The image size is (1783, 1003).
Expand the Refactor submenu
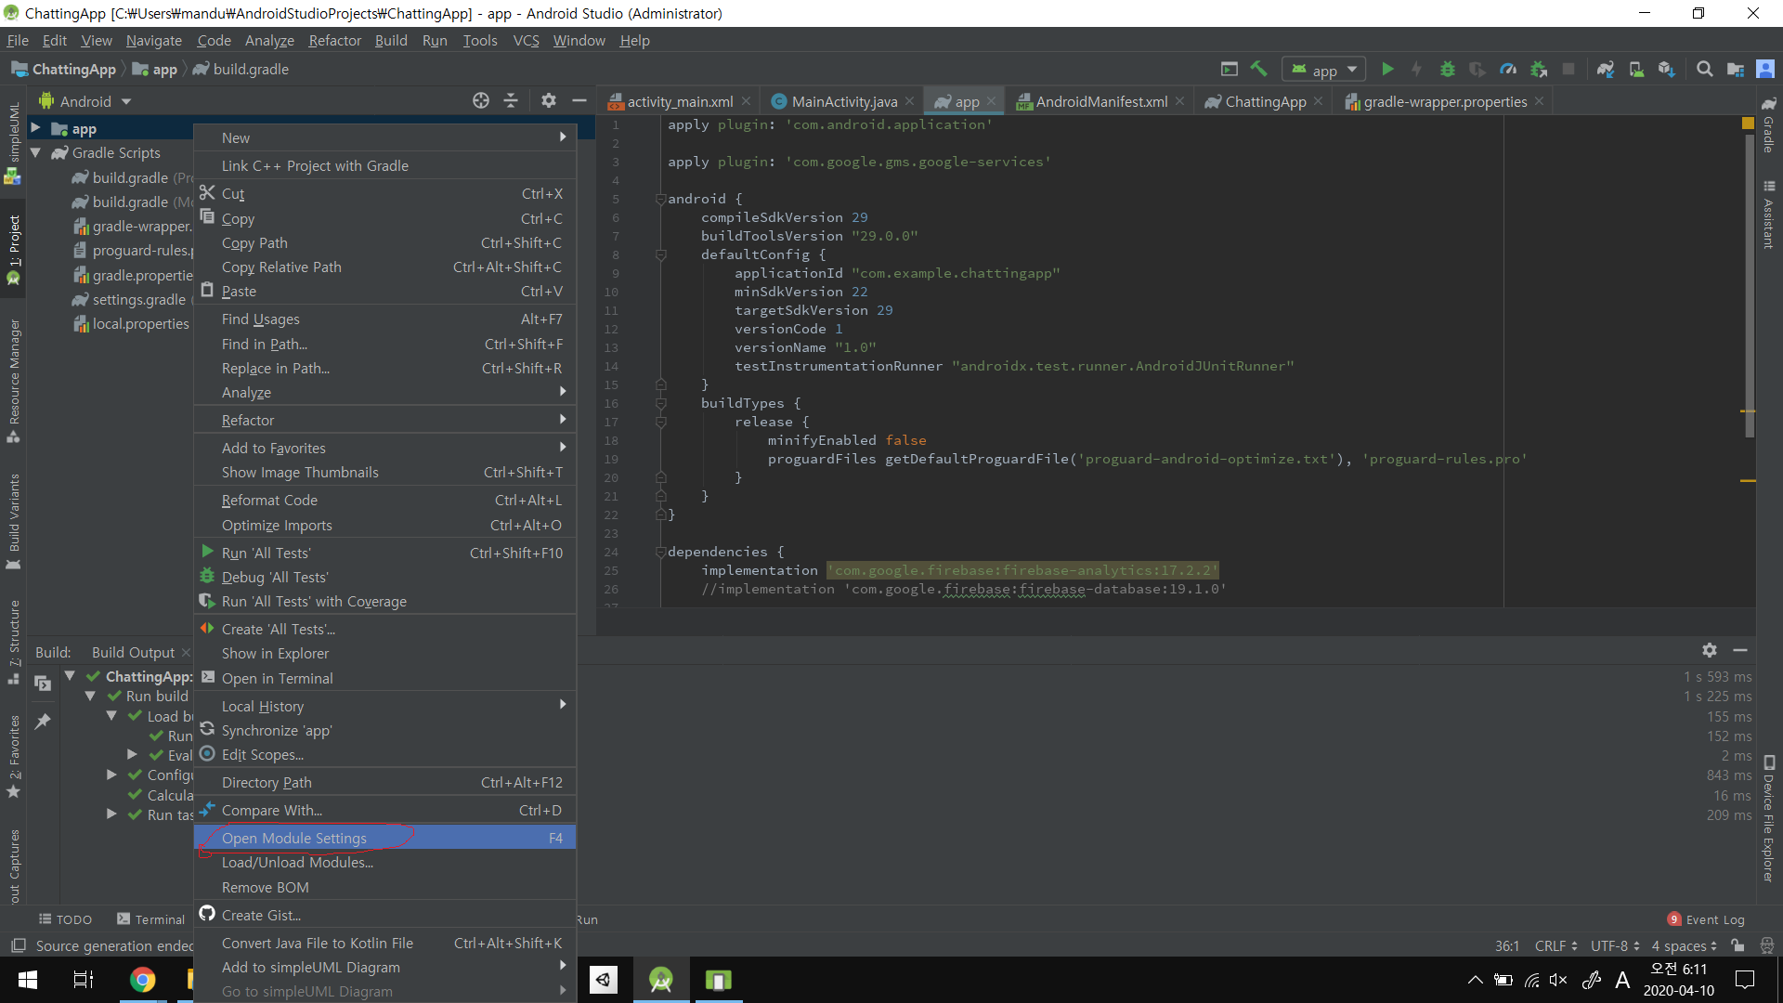click(385, 420)
